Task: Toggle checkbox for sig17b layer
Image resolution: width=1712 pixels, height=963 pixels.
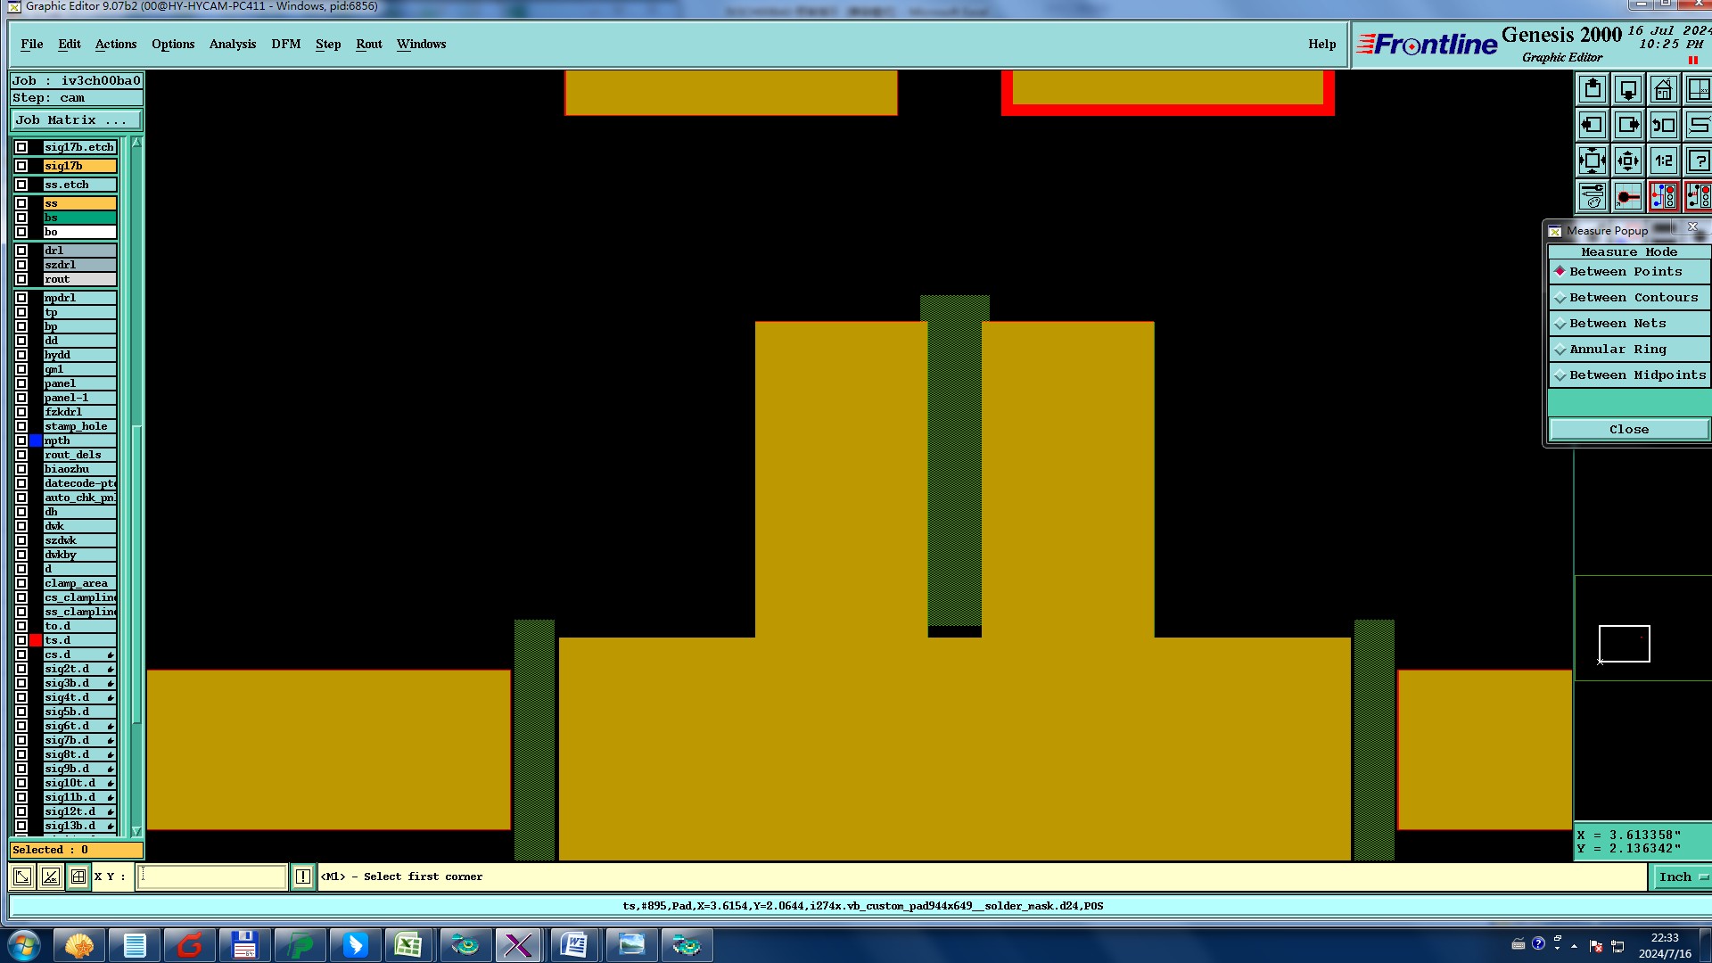Action: tap(21, 166)
